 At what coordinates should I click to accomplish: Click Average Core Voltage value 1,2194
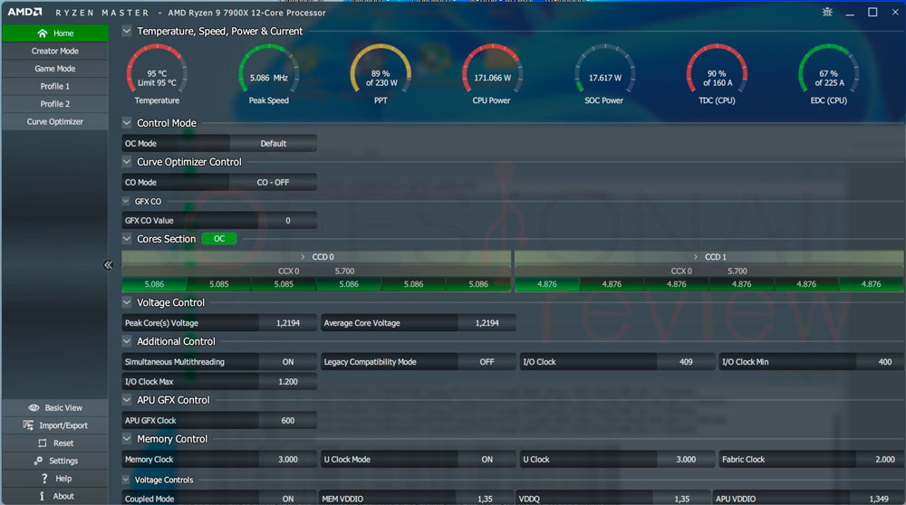487,323
